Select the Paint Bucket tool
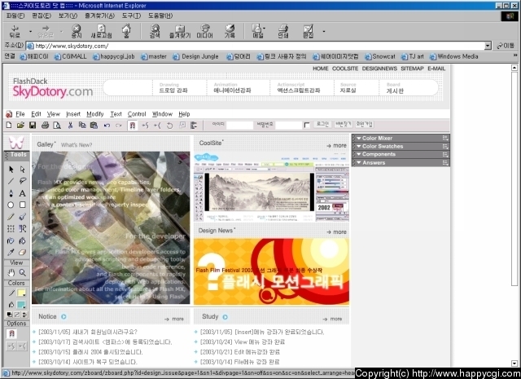521x379 pixels. [22, 240]
